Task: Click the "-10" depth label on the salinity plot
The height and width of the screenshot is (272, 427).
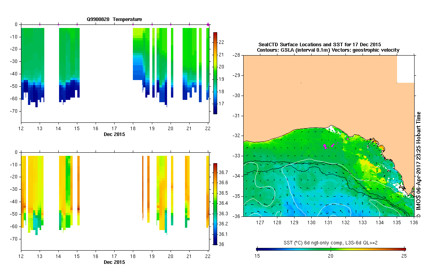Action: point(14,165)
